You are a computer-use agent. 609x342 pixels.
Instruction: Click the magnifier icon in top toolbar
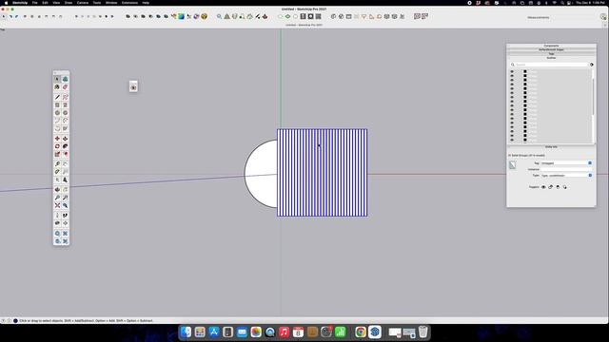tap(220, 17)
